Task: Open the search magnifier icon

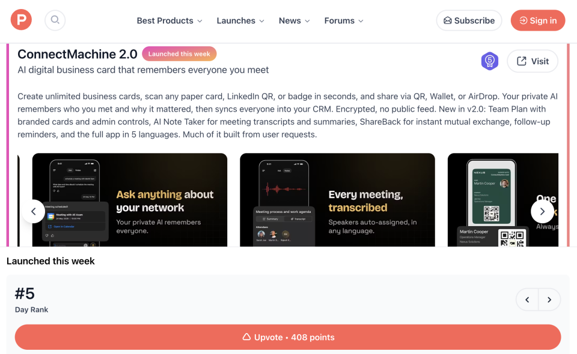Action: point(55,20)
